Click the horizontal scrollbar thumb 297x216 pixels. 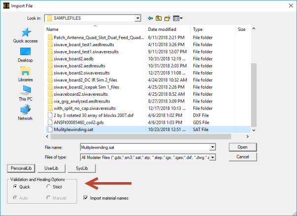coord(141,136)
